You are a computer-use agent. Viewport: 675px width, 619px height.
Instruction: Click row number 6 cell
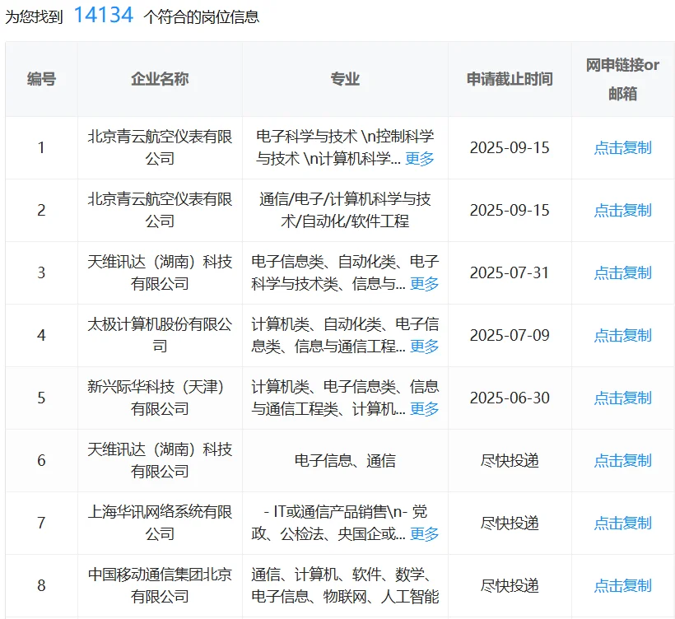click(41, 460)
